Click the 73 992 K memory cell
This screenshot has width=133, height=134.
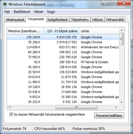[34, 57]
